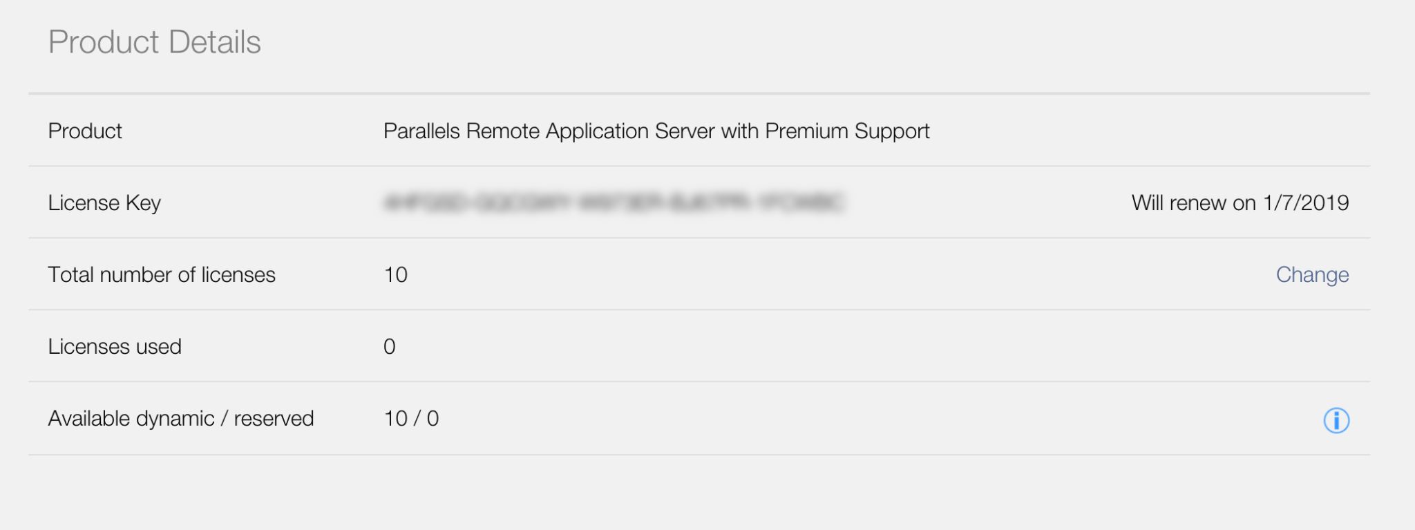
Task: Click the blue info icon
Action: [1336, 420]
